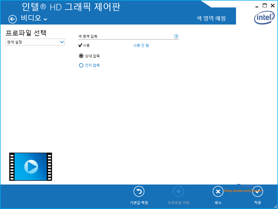Click the 프로파일 저장 plus icon
The width and height of the screenshot is (278, 209).
pyautogui.click(x=178, y=191)
